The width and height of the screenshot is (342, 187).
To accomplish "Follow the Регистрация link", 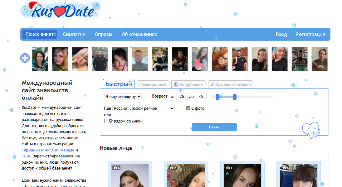I will [310, 34].
